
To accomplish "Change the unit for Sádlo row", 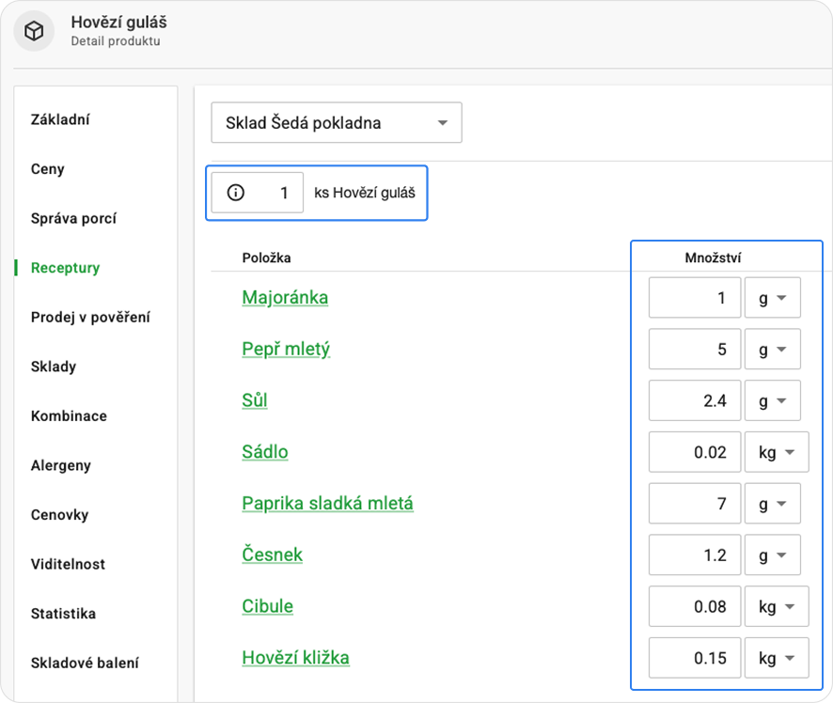I will (776, 452).
